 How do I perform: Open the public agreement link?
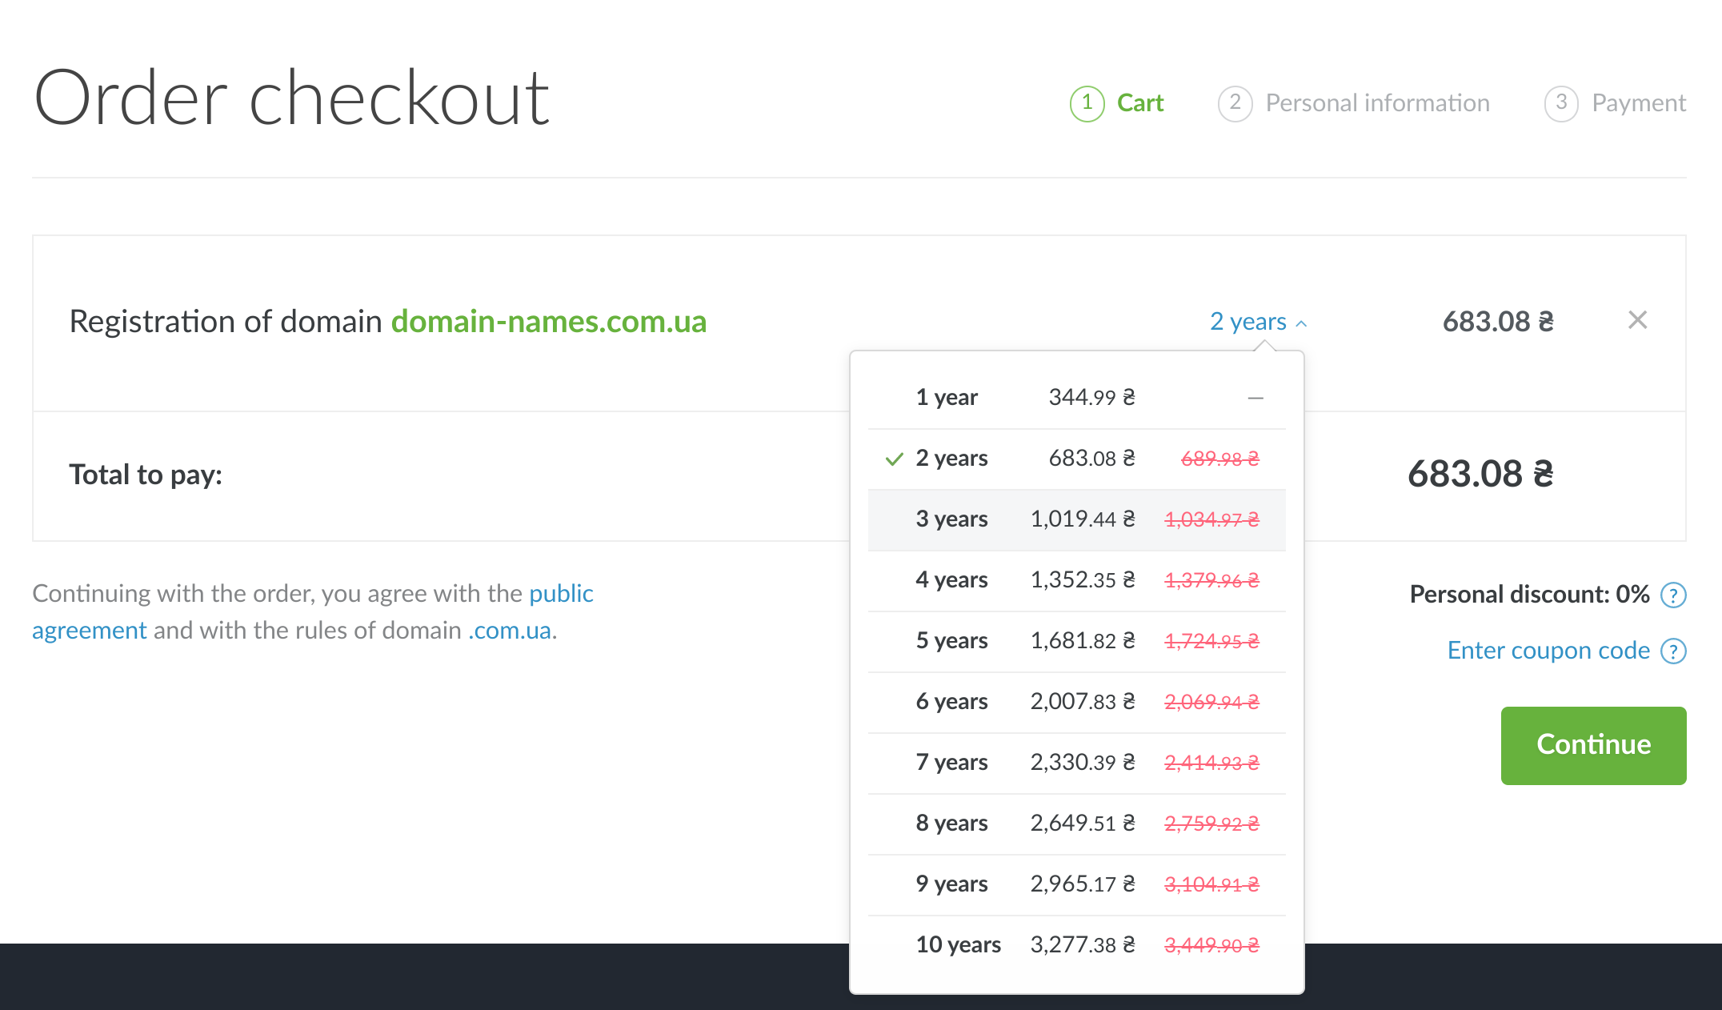point(560,594)
